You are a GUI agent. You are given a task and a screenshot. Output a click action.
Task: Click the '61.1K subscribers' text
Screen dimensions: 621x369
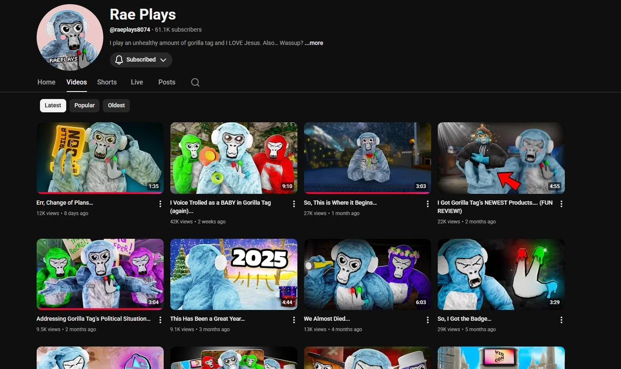178,30
